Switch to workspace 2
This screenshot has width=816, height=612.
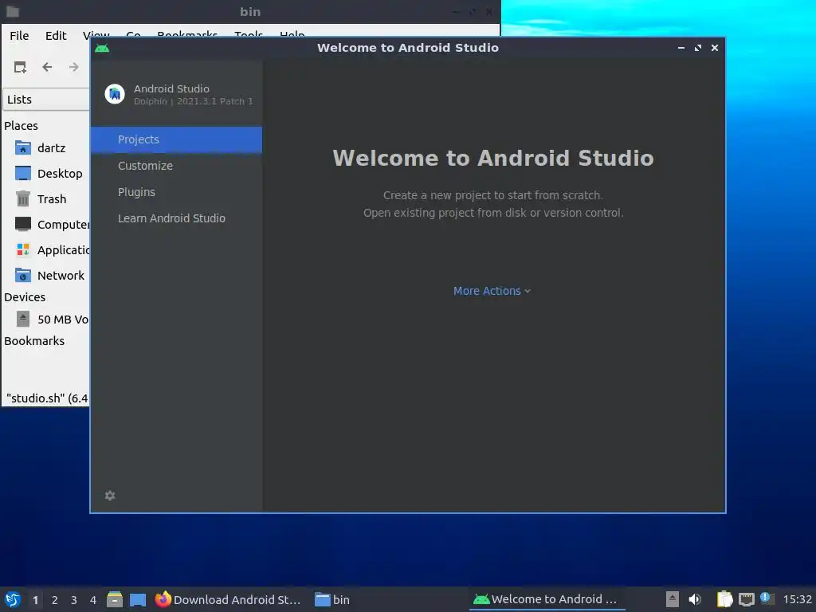[x=55, y=600]
